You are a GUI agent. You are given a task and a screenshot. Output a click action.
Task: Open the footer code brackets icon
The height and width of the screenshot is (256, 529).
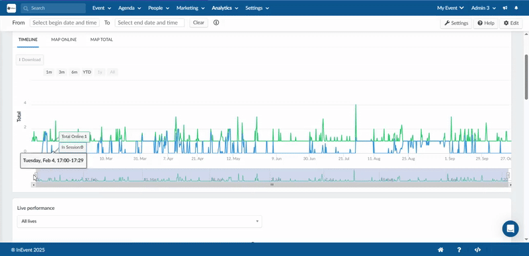[477, 250]
